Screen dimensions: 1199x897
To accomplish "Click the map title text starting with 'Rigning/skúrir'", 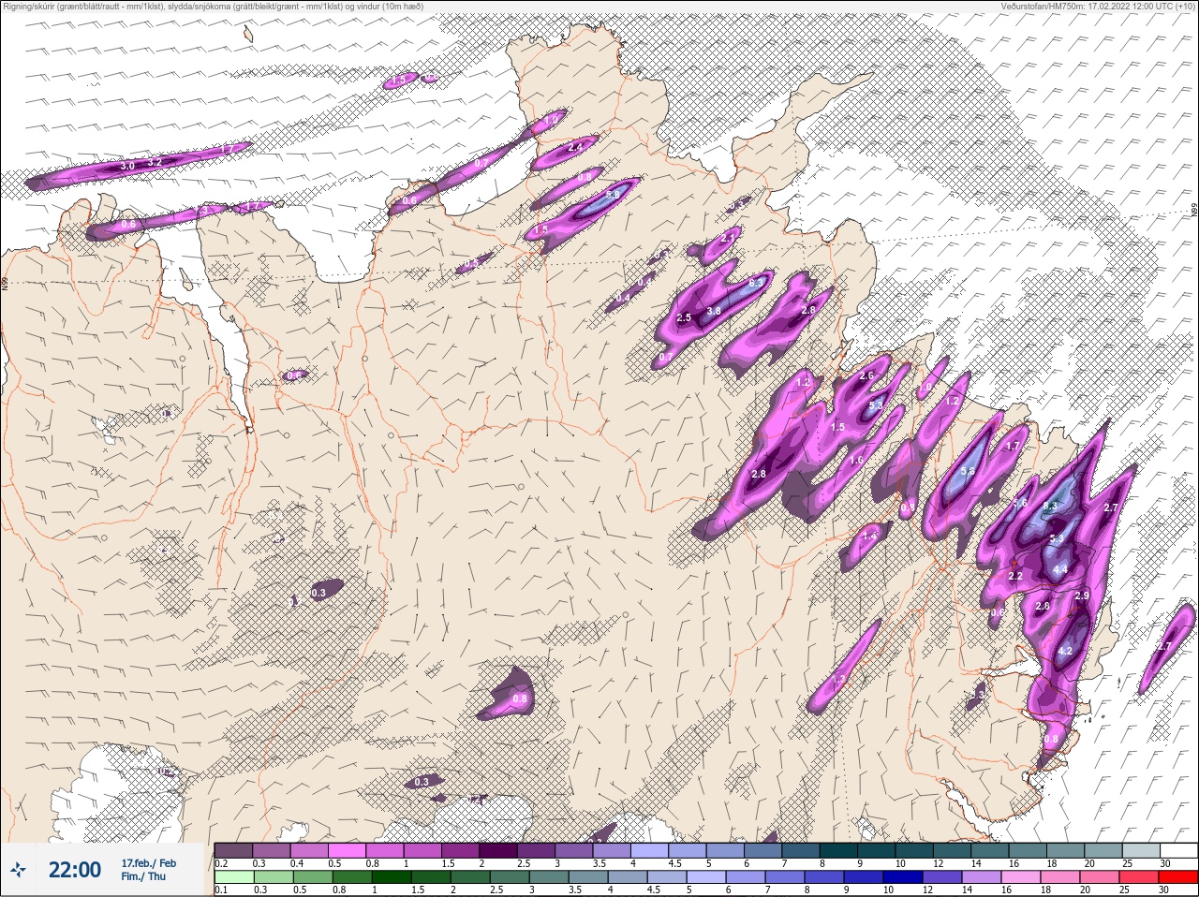I will (x=212, y=7).
